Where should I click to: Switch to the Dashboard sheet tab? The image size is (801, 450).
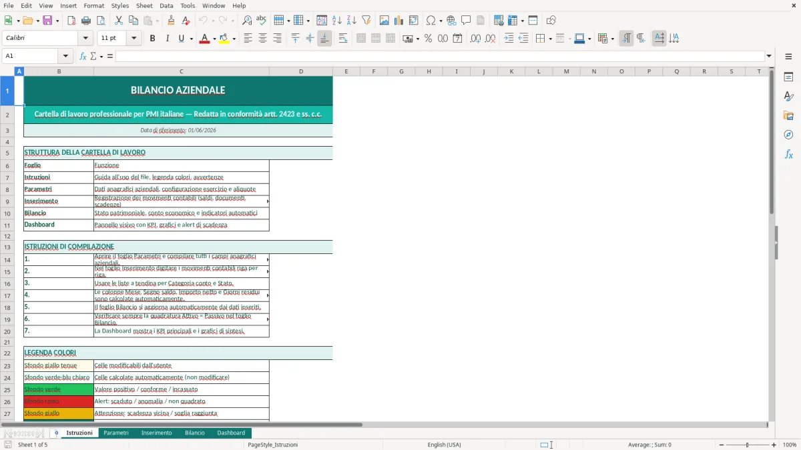[231, 433]
